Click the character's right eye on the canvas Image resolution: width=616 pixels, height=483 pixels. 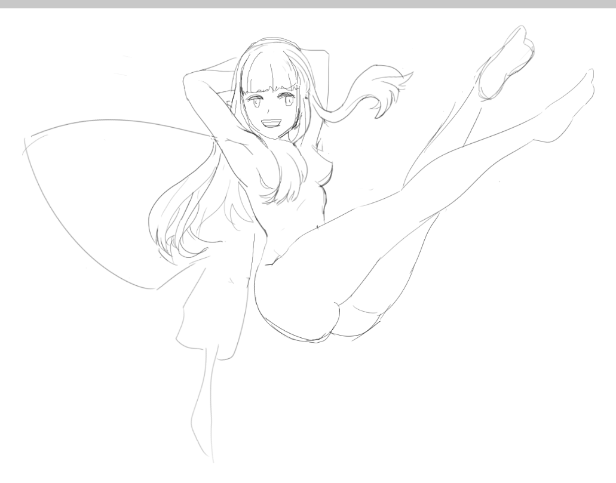(x=289, y=101)
